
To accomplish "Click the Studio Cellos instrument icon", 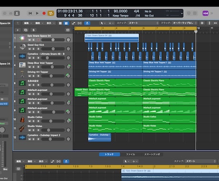I will [22, 119].
